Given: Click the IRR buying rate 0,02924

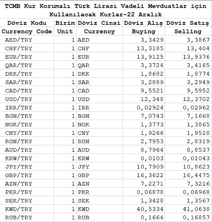Looking at the screenshot, I should [144, 107].
